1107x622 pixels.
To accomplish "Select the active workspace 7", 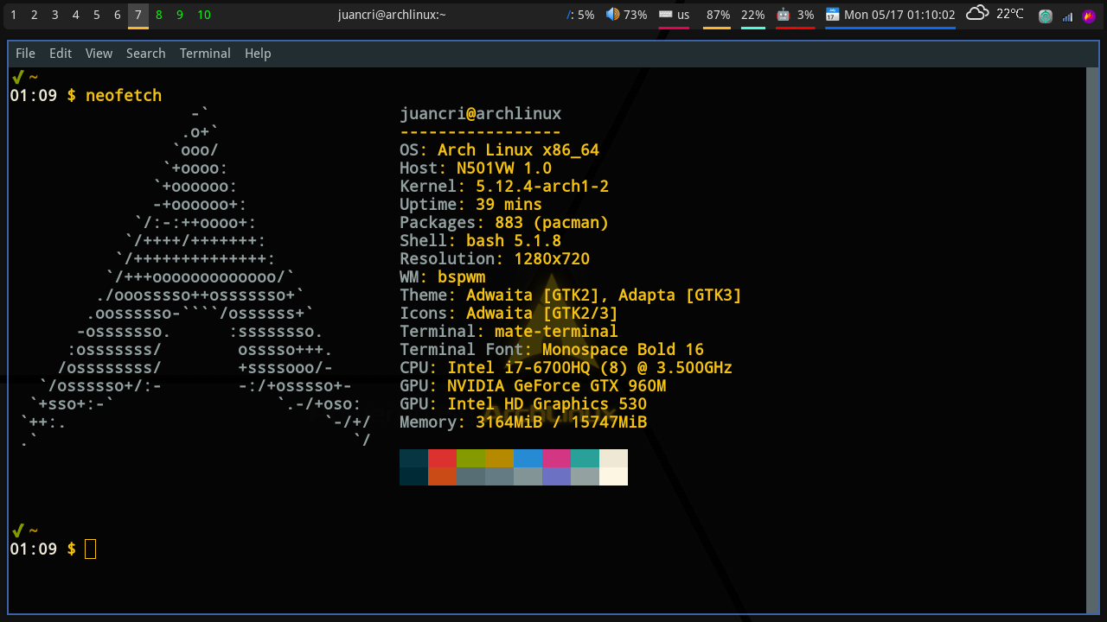I will [138, 15].
